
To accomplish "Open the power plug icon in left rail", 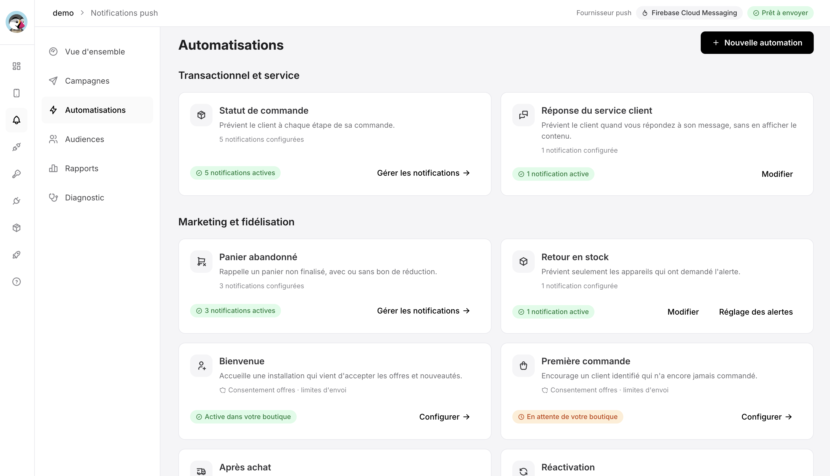I will pos(16,201).
